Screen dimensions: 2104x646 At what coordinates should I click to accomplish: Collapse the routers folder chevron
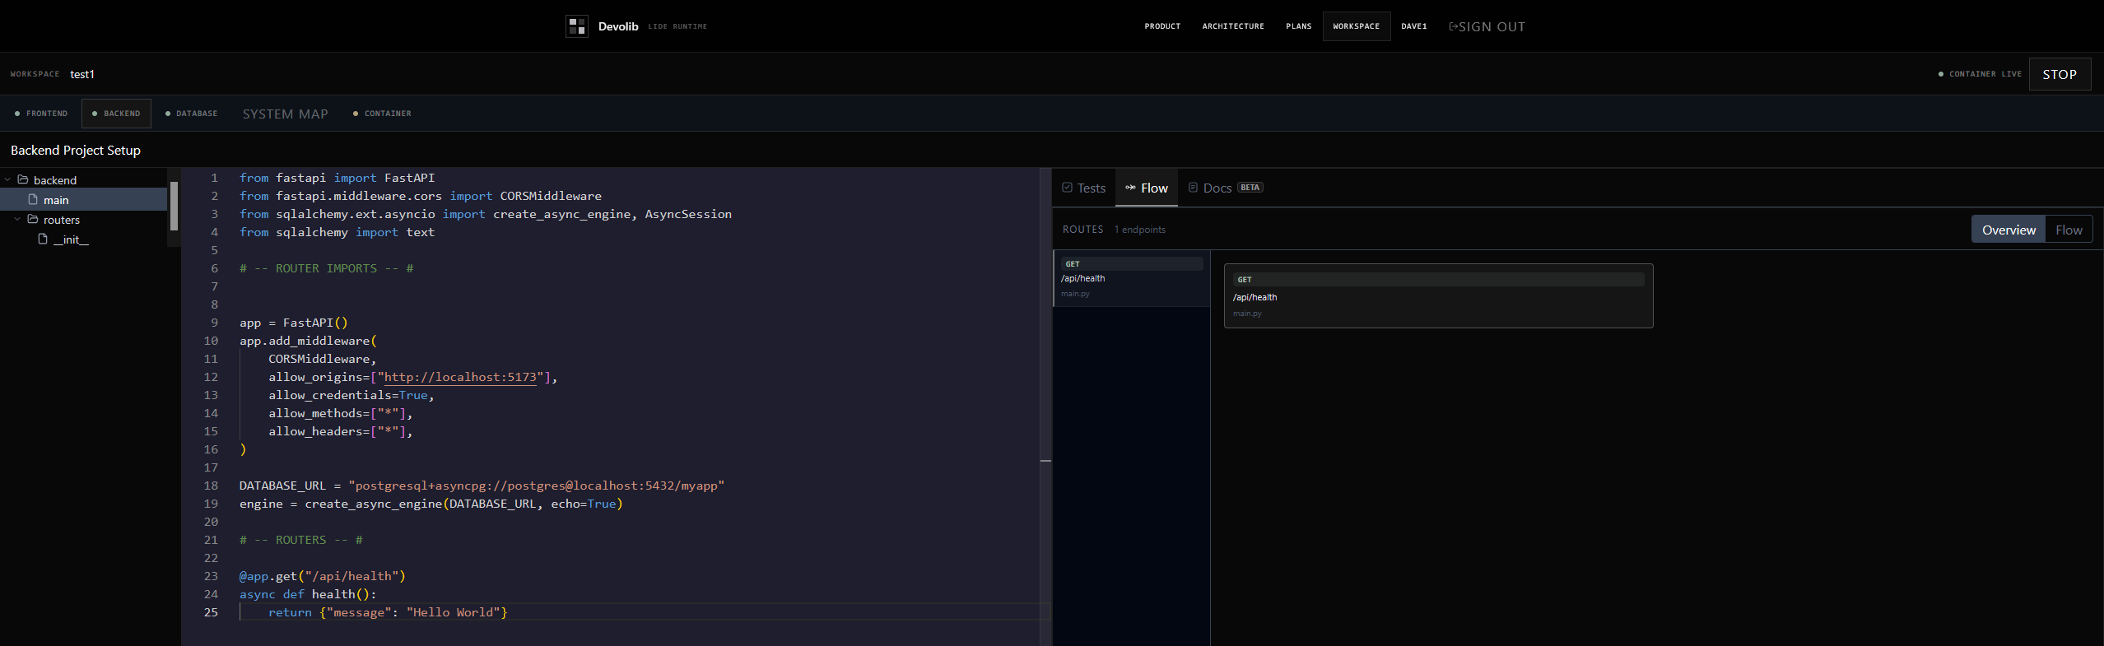click(17, 219)
